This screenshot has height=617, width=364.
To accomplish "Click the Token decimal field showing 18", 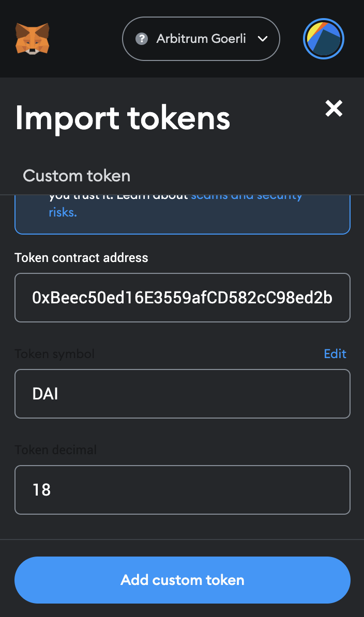I will coord(182,489).
